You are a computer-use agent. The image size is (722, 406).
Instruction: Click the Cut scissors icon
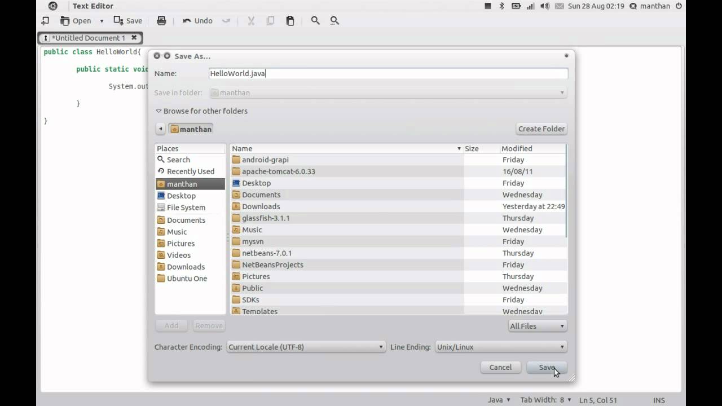pos(251,21)
